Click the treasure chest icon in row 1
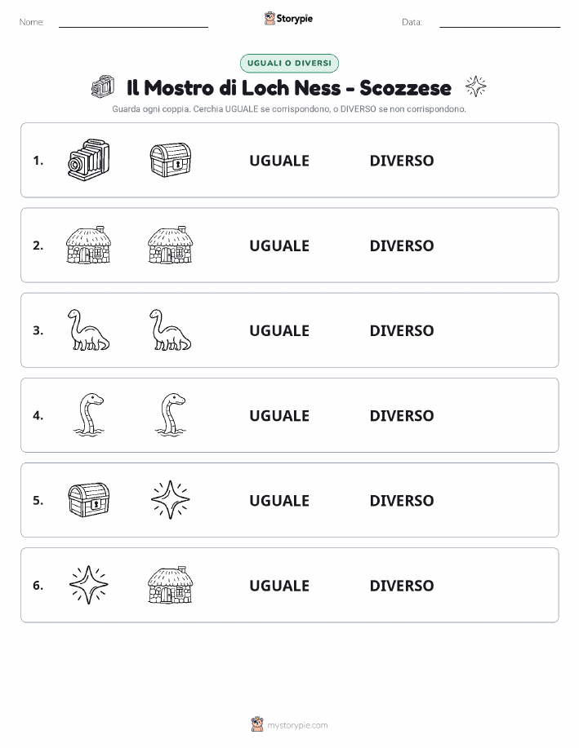Screen dimensions: 579x748 tap(171, 160)
